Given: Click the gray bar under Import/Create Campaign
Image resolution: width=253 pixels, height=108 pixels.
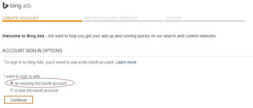Looking at the screenshot, I should click(x=124, y=21).
